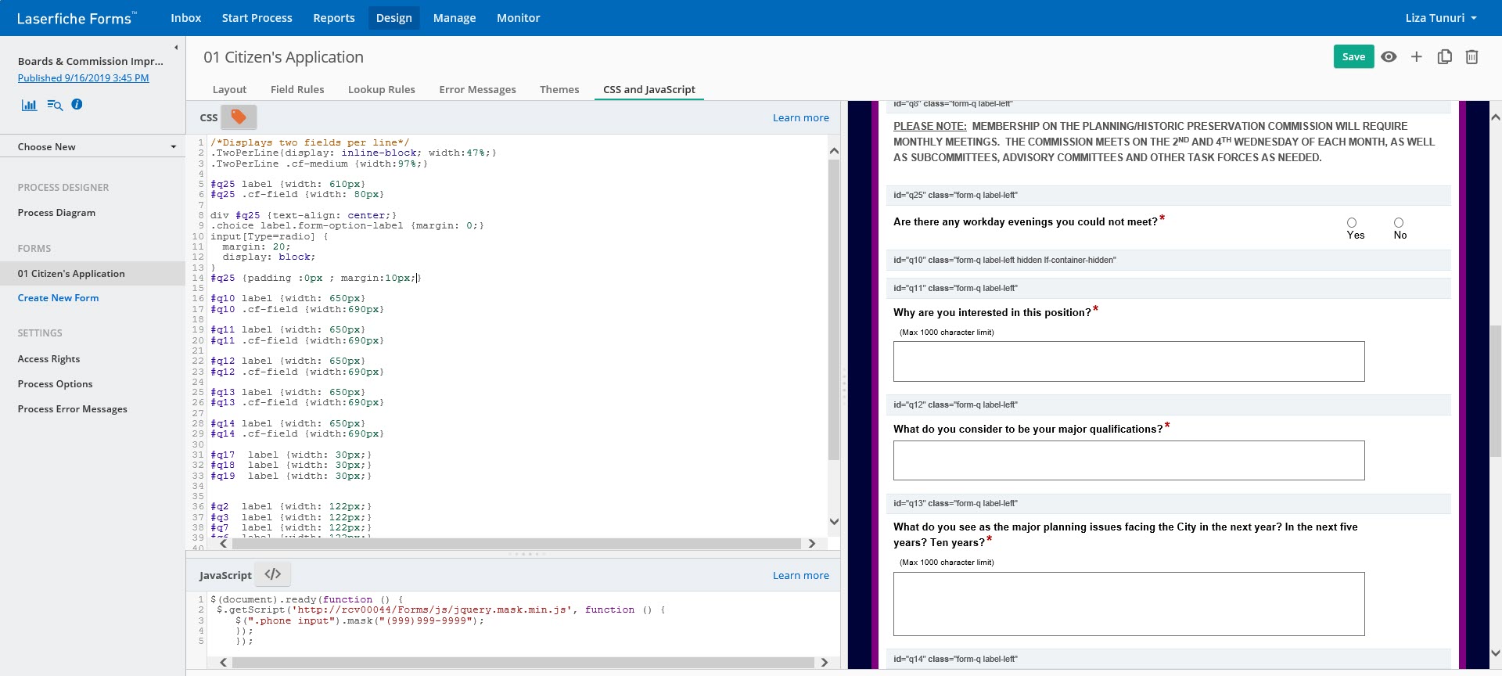Preview the form with the eye icon

[x=1389, y=57]
